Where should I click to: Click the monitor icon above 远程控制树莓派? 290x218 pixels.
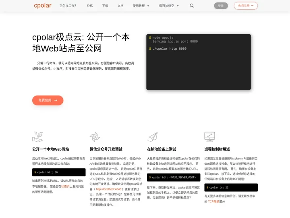[x=210, y=137]
